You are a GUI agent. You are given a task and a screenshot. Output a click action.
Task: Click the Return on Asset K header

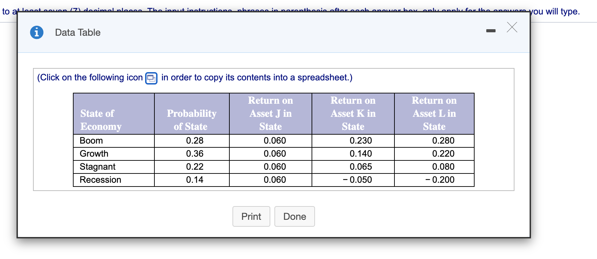(353, 114)
